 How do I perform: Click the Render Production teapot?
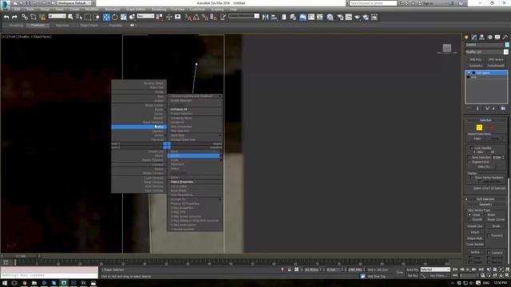coord(357,17)
